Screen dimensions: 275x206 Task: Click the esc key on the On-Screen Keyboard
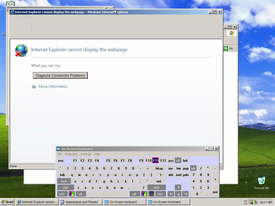tap(61, 161)
